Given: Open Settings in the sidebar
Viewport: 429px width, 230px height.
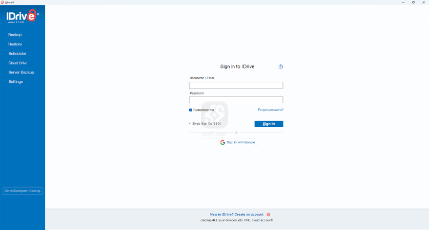Looking at the screenshot, I should point(15,82).
